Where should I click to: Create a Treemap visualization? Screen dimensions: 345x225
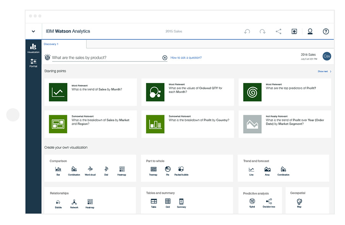click(153, 171)
